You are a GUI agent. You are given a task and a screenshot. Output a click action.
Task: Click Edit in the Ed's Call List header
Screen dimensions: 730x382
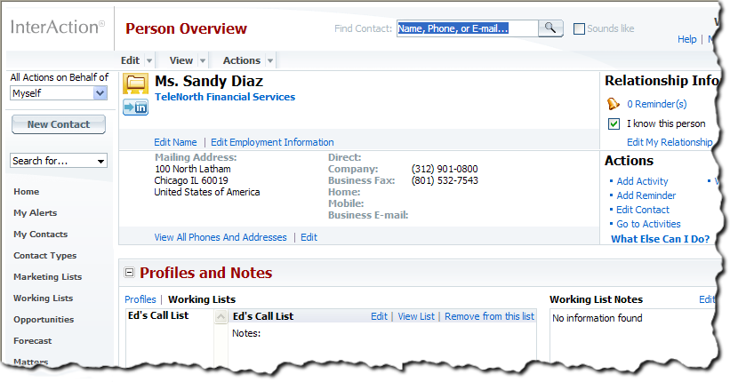coord(379,316)
